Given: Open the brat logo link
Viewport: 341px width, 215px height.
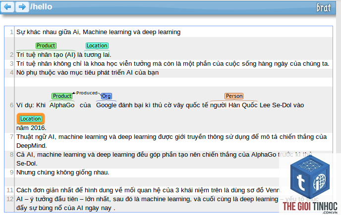Looking at the screenshot, I should pyautogui.click(x=323, y=7).
